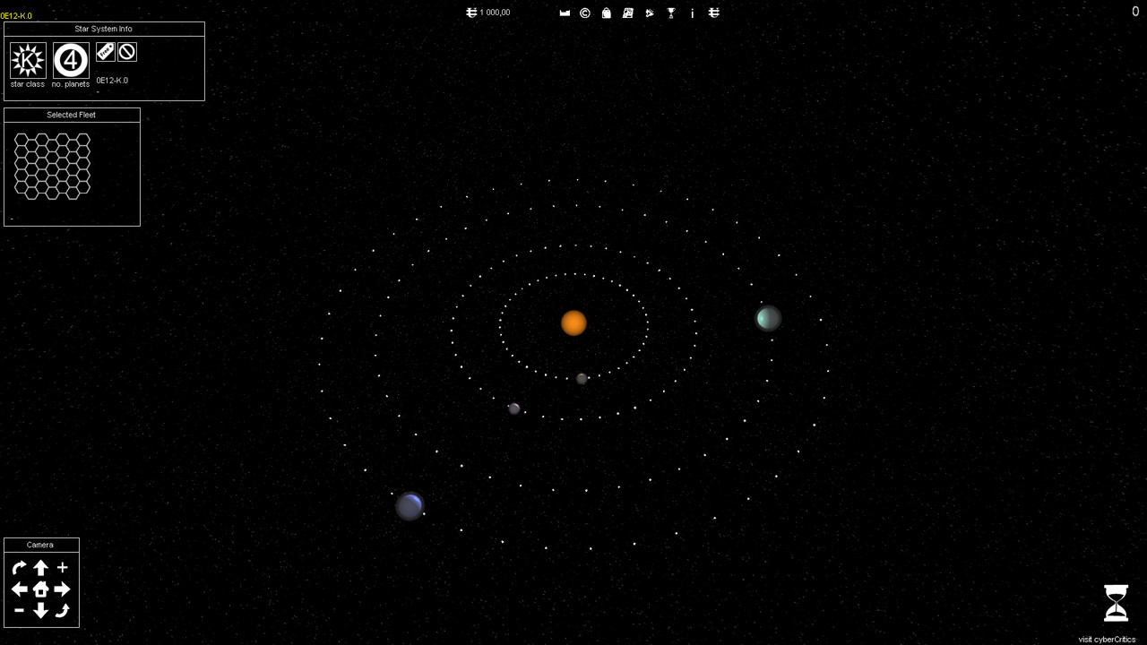Image resolution: width=1147 pixels, height=645 pixels.
Task: Click the star class K icon
Action: (x=28, y=60)
